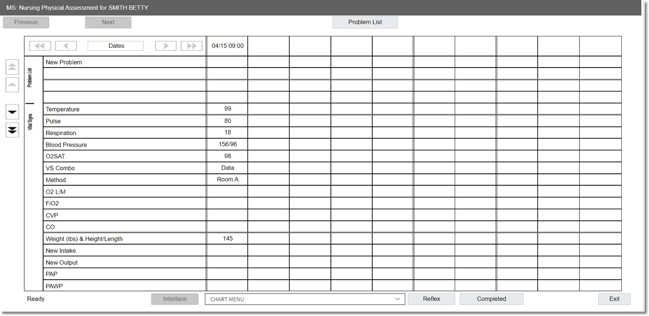Exit the nursing assessment screen

(x=615, y=299)
